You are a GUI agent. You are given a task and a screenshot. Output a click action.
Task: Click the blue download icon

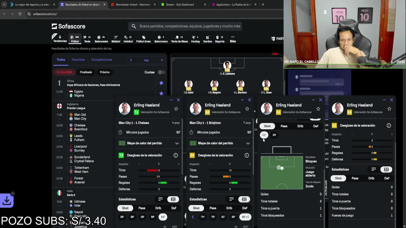point(7,200)
